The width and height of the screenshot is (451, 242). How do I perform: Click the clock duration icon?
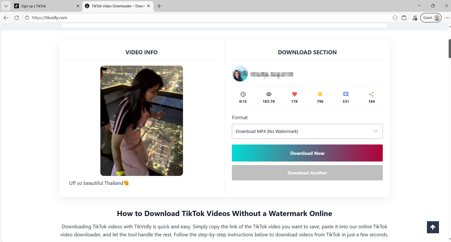[243, 94]
